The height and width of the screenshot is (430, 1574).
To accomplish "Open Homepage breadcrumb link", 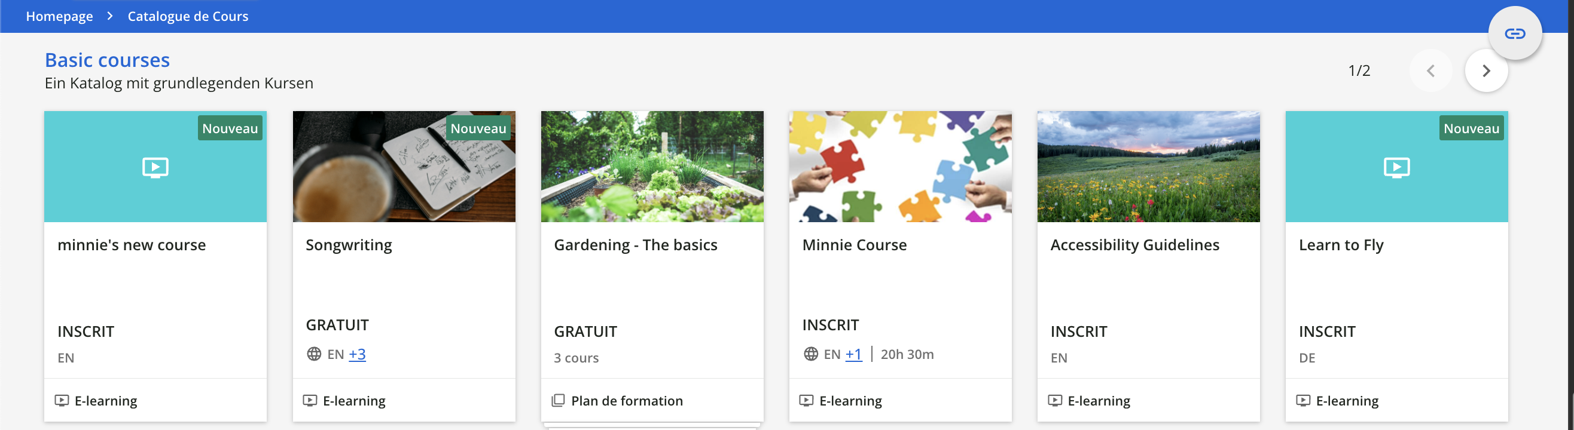I will [x=59, y=16].
